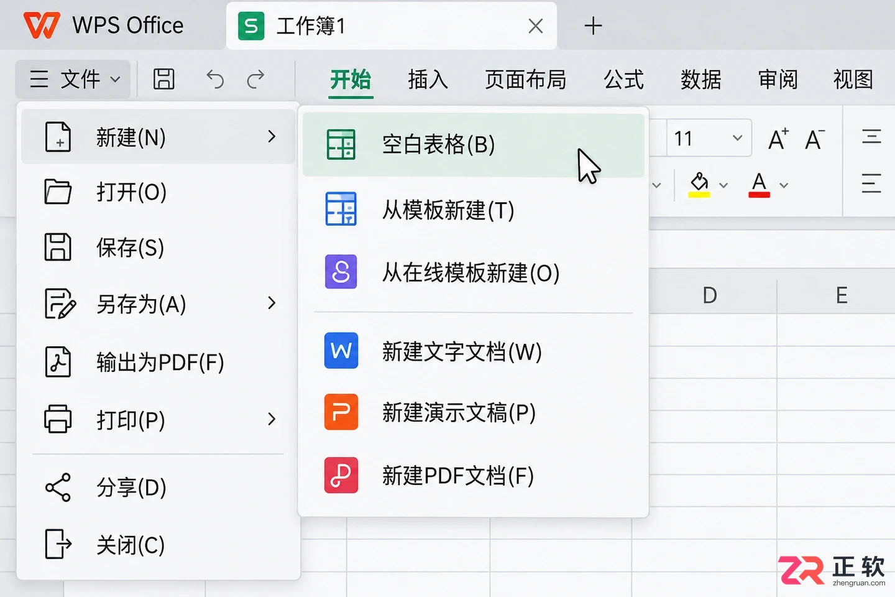Viewport: 895px width, 597px height.
Task: Select 分享(D) menu entry
Action: (158, 488)
